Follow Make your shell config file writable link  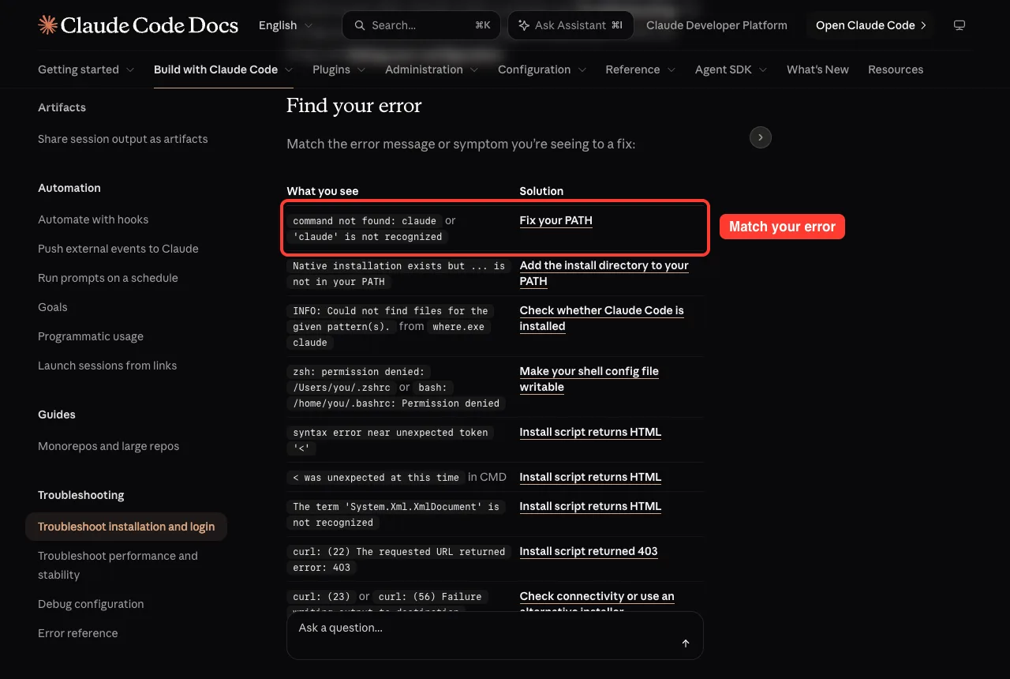point(589,379)
